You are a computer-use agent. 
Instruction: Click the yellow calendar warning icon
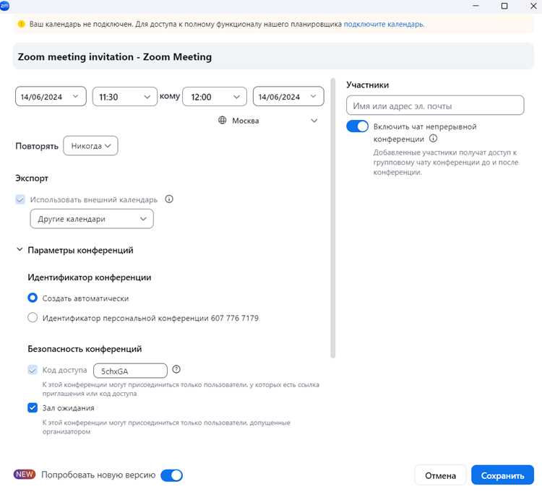coord(22,24)
